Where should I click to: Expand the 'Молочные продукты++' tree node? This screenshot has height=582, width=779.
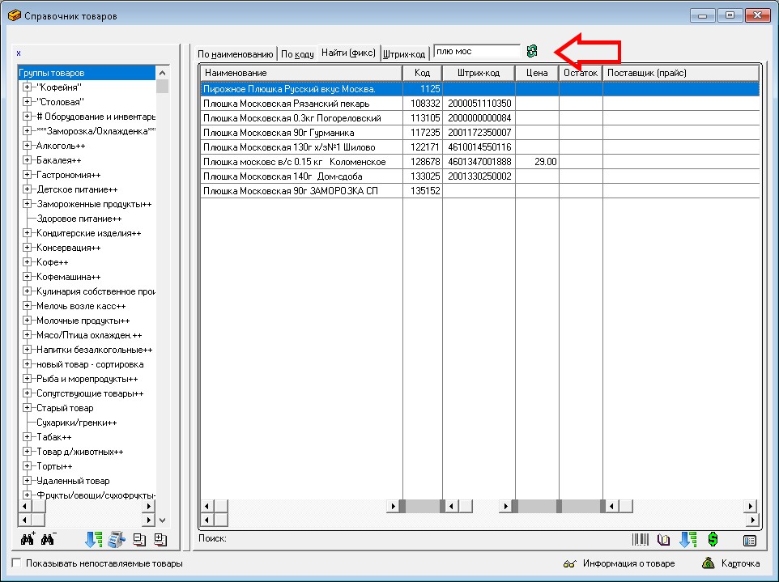point(27,321)
